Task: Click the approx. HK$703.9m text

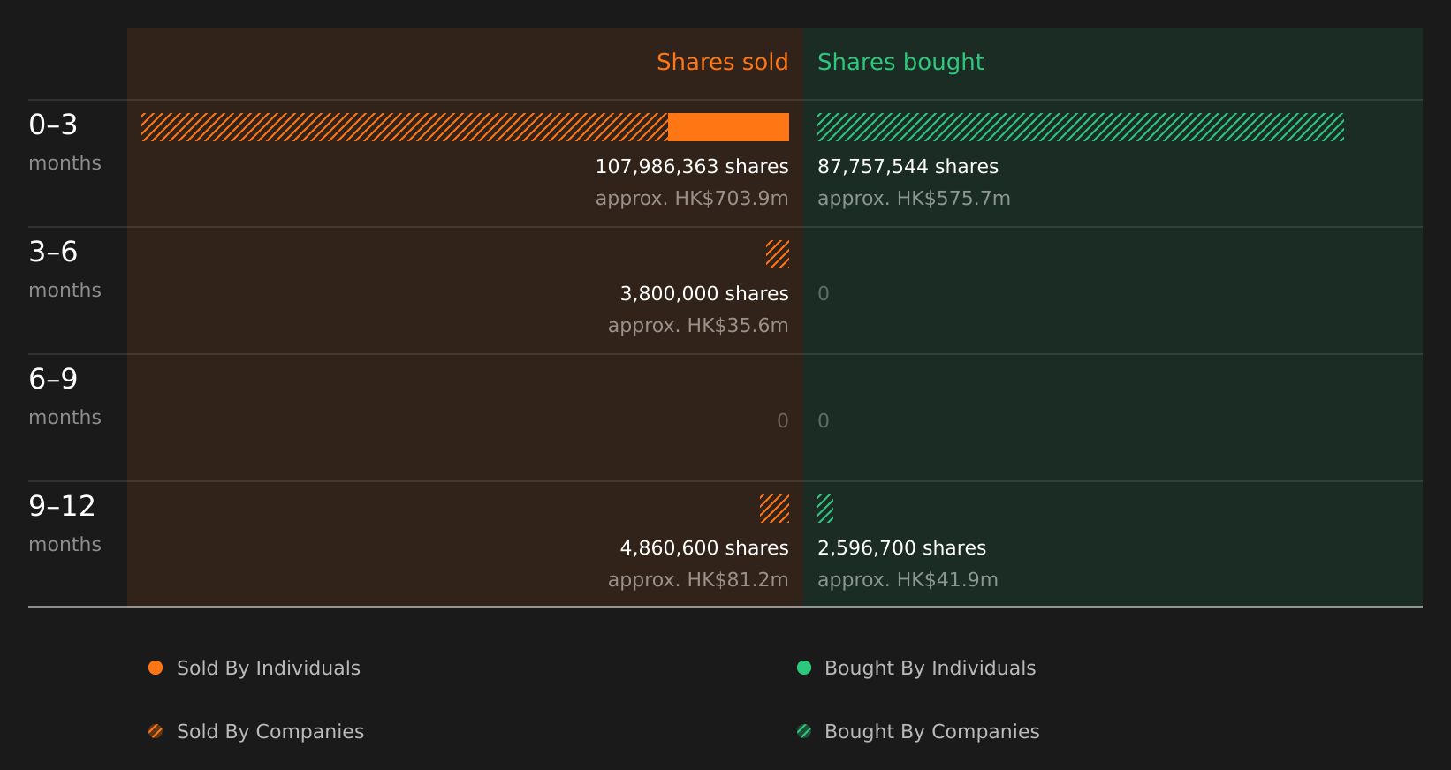Action: pos(692,199)
